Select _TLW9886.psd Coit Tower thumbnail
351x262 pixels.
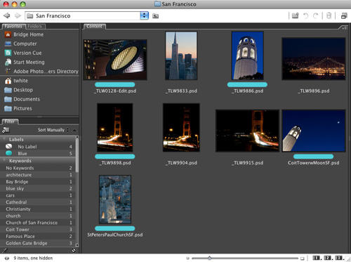tap(247, 55)
